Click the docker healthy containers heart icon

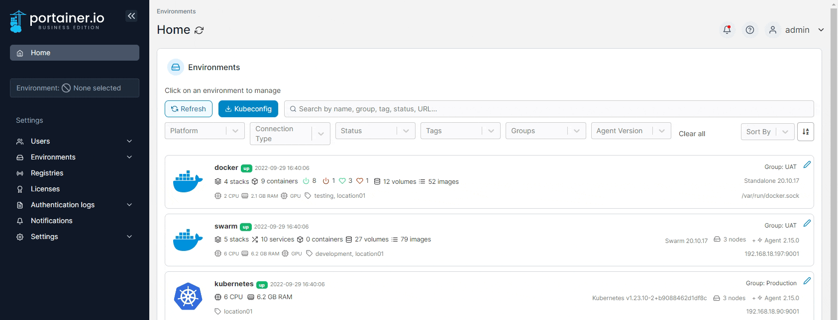[342, 181]
